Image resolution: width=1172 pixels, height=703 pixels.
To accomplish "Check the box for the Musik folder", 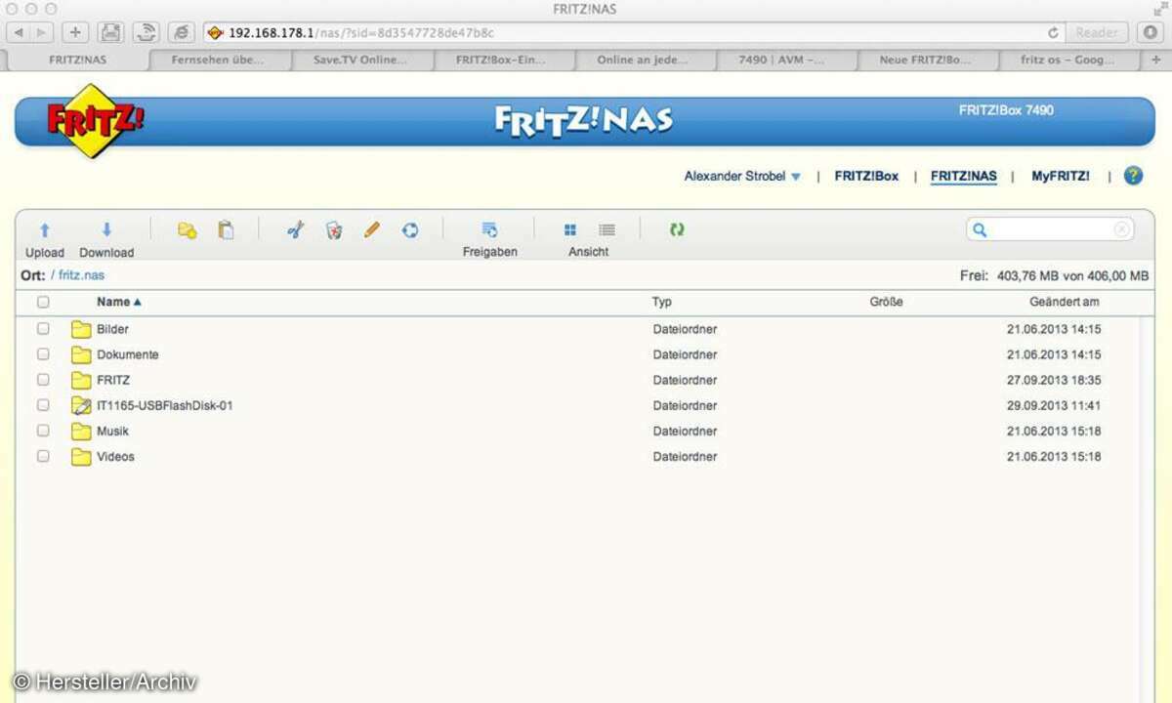I will (43, 431).
